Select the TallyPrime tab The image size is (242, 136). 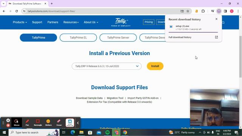39,38
